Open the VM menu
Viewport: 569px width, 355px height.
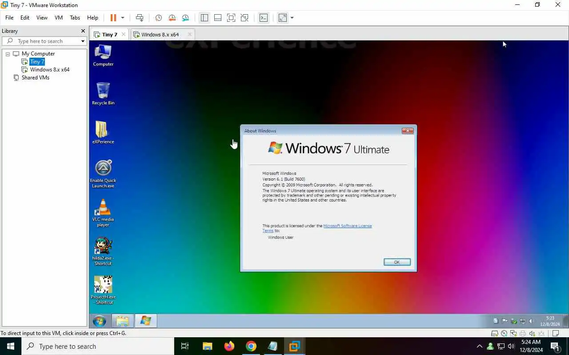pyautogui.click(x=59, y=18)
